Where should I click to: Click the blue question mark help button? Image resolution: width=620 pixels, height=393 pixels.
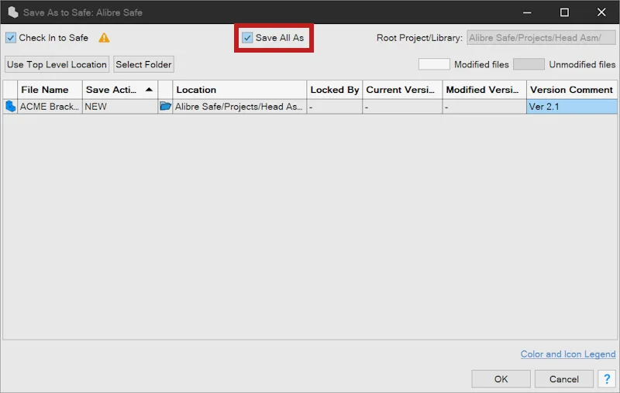(x=607, y=379)
